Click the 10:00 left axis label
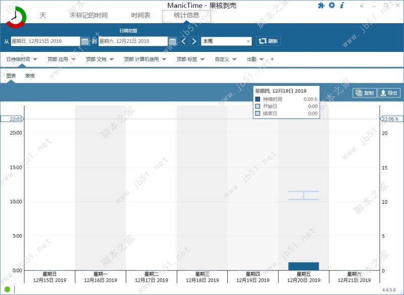This screenshot has width=404, height=295. tap(16, 202)
